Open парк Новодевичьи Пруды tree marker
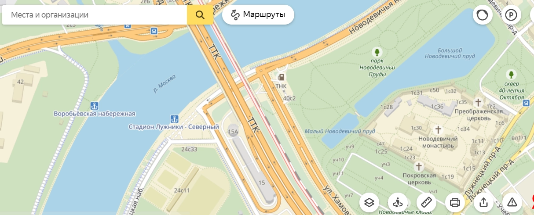The width and height of the screenshot is (534, 215). [x=376, y=51]
